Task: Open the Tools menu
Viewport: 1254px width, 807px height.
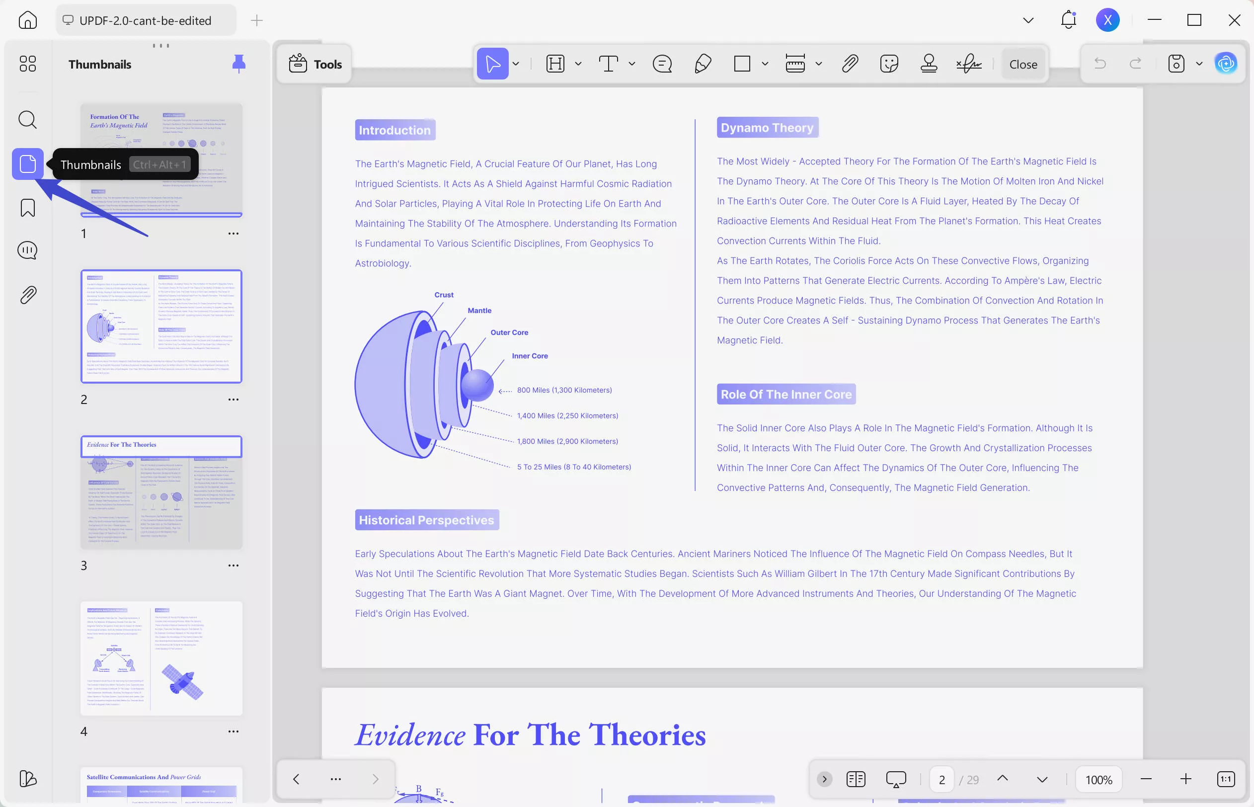Action: (313, 64)
